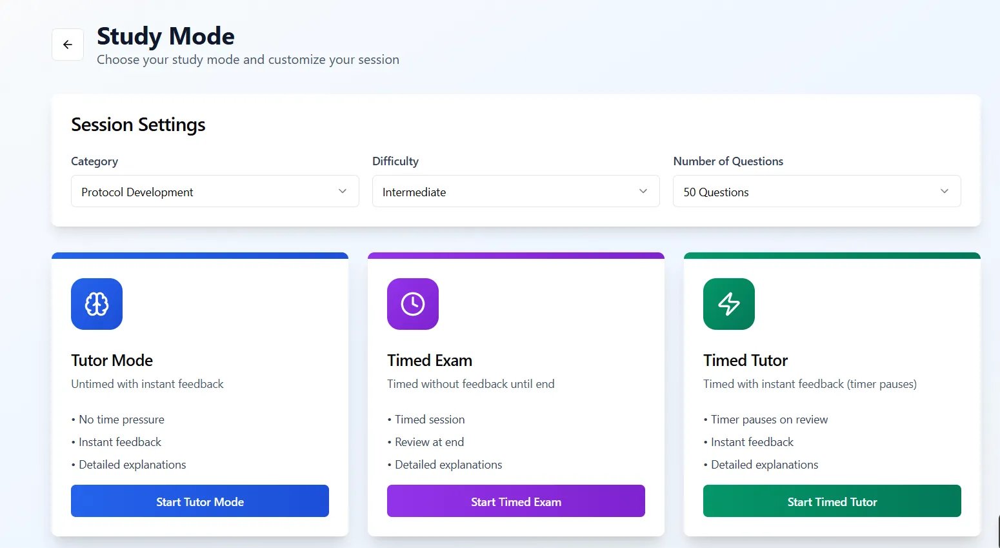
Task: Select the brain icon on Tutor Mode card
Action: [97, 303]
